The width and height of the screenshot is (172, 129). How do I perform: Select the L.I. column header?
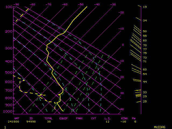(107, 118)
